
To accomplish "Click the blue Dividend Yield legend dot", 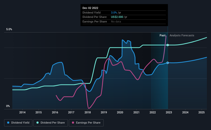I will click(x=8, y=123).
